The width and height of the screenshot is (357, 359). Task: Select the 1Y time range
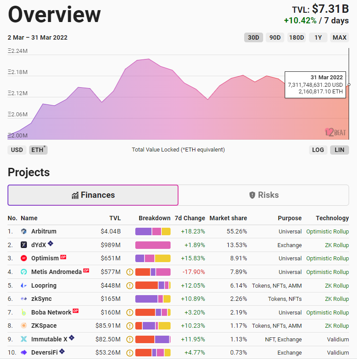pos(318,37)
